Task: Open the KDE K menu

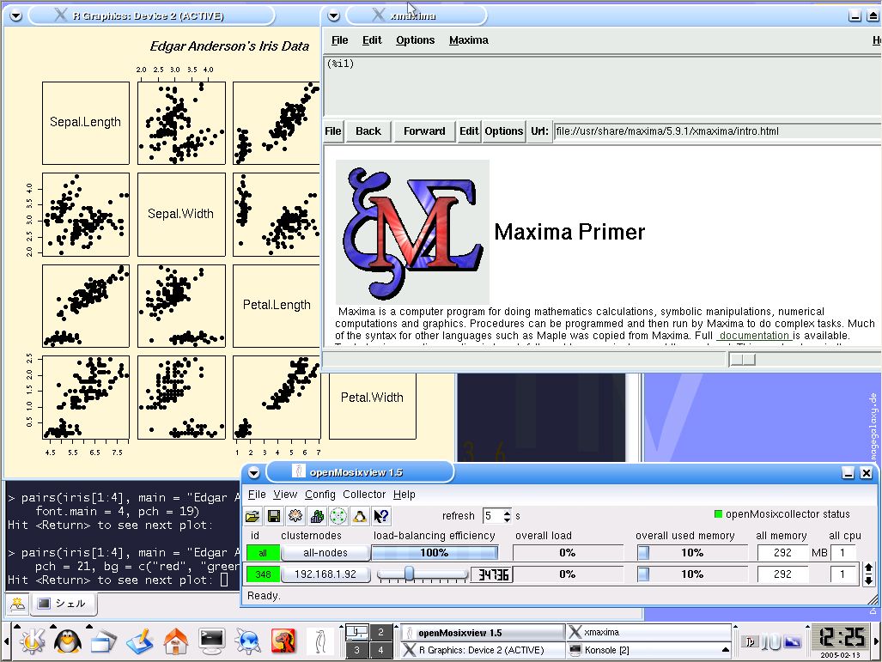Action: pos(32,641)
